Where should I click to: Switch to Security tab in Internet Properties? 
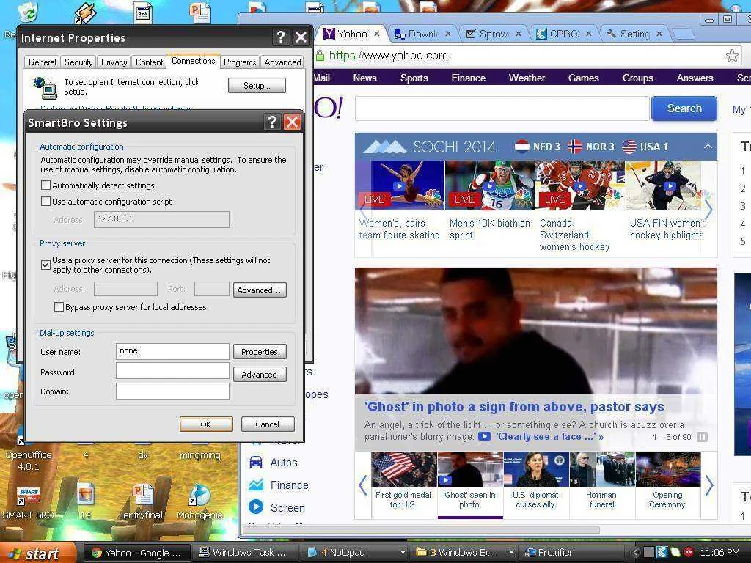(78, 62)
